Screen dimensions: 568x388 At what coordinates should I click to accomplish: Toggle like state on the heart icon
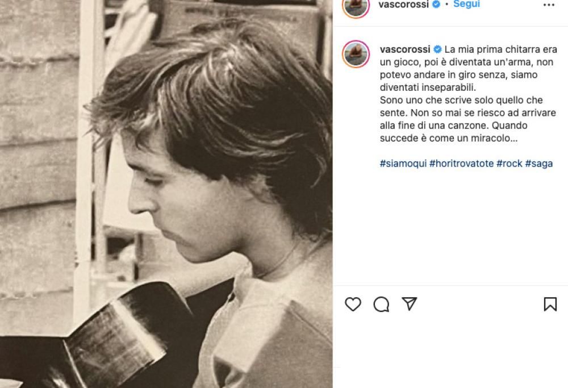point(353,304)
